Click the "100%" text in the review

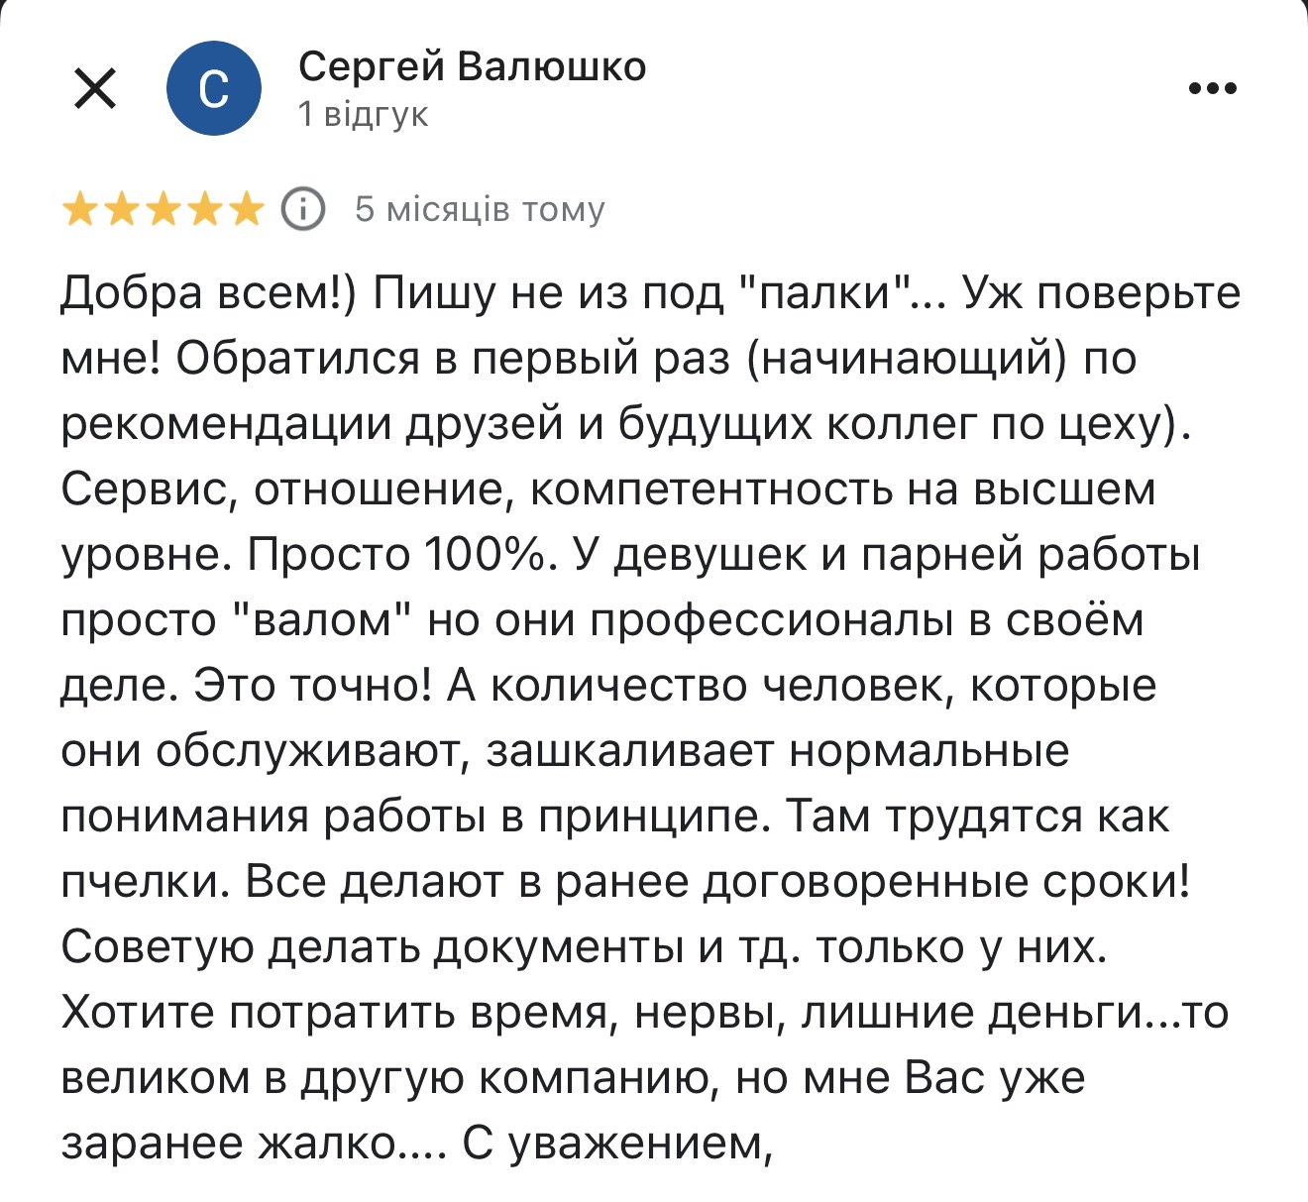(485, 555)
